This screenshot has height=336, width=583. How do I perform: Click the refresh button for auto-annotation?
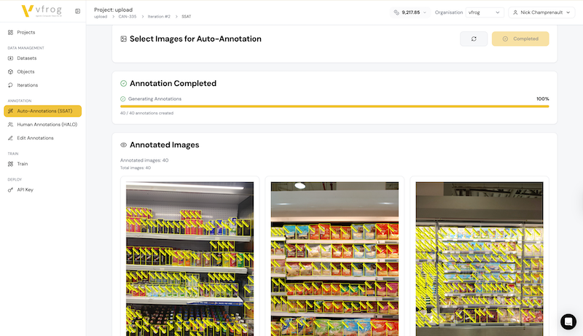474,39
